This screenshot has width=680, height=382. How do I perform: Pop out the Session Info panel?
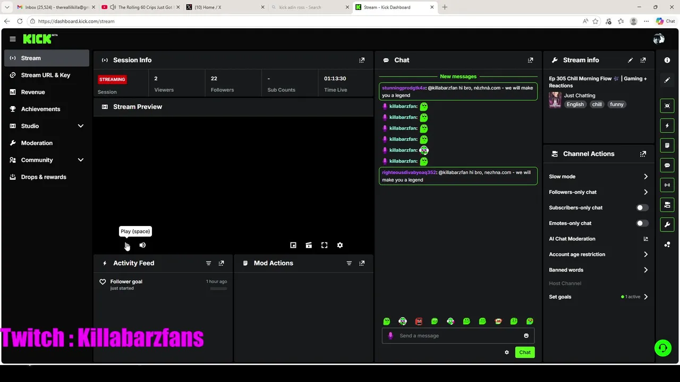362,60
